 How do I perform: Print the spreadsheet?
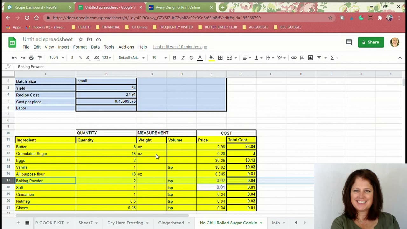(31, 58)
